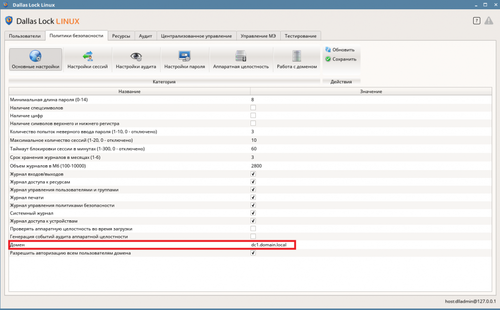Click the title bar application icon
Image resolution: width=500 pixels, height=310 pixels.
coord(5,5)
